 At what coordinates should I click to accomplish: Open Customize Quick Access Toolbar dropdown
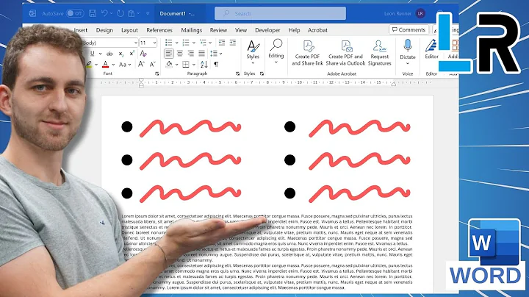tap(148, 13)
